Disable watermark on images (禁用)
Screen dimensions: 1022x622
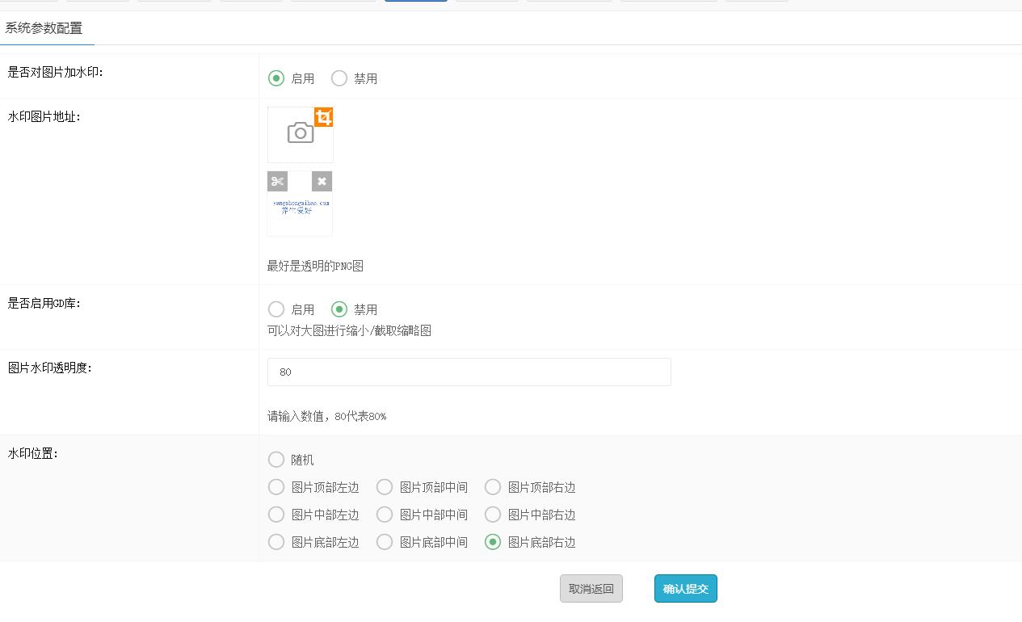coord(339,78)
